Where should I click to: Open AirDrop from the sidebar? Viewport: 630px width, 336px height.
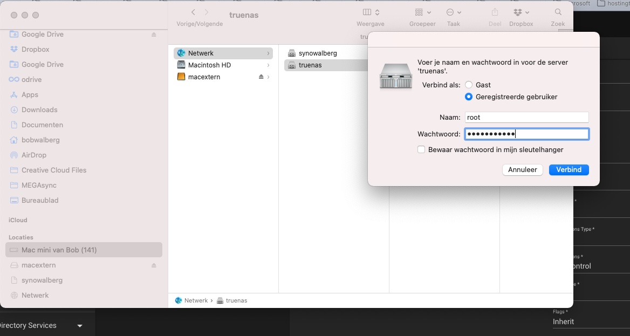34,155
